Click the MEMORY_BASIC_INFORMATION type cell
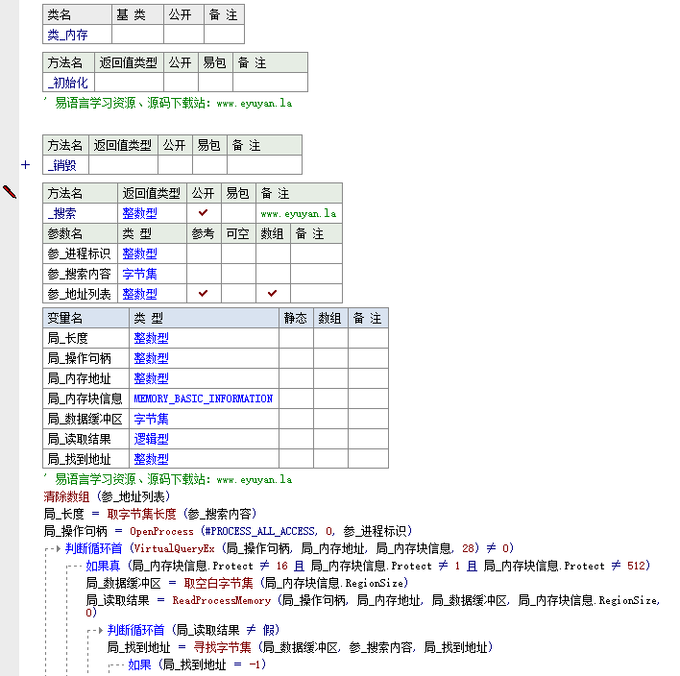This screenshot has width=680, height=676. coord(204,398)
